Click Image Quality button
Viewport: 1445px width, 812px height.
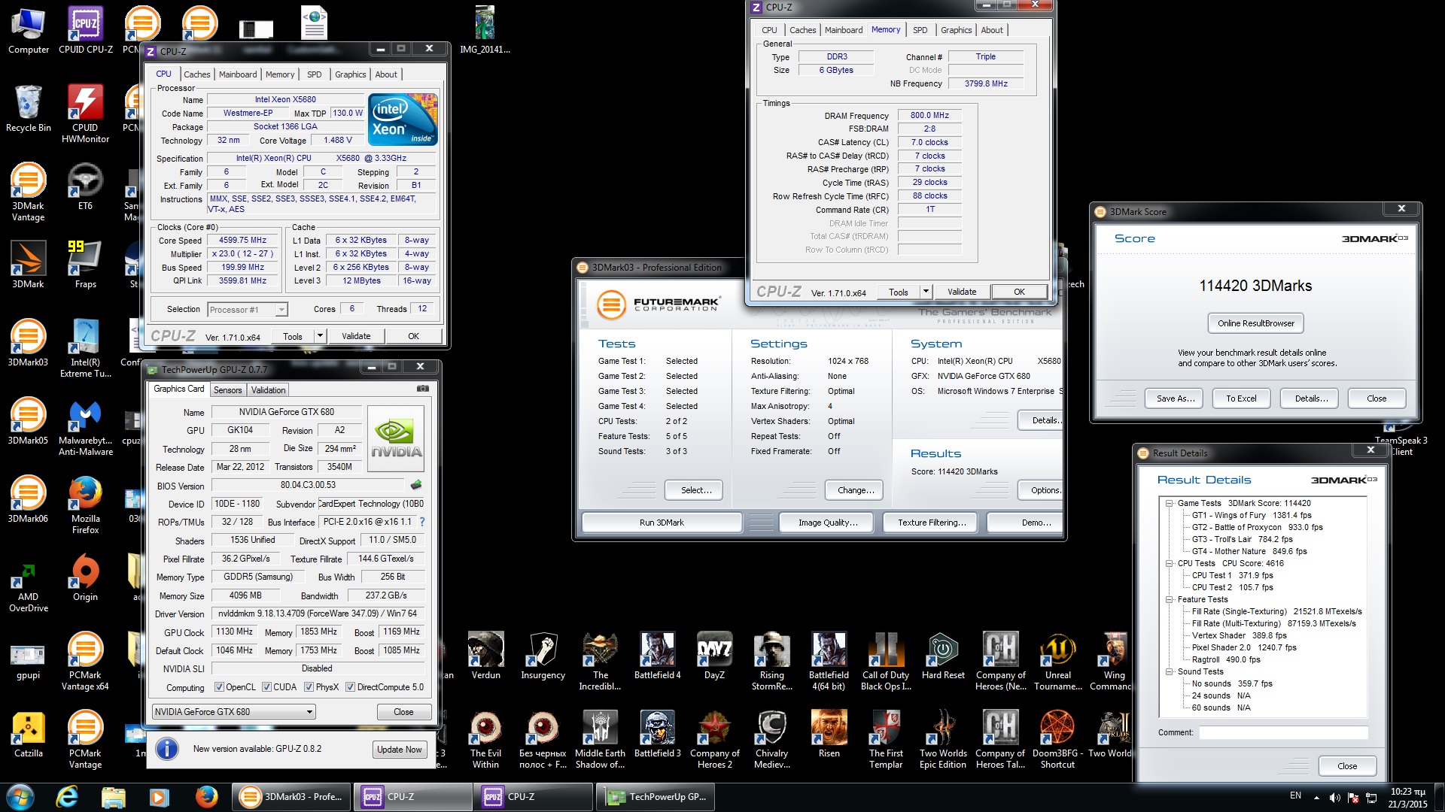[x=828, y=523]
